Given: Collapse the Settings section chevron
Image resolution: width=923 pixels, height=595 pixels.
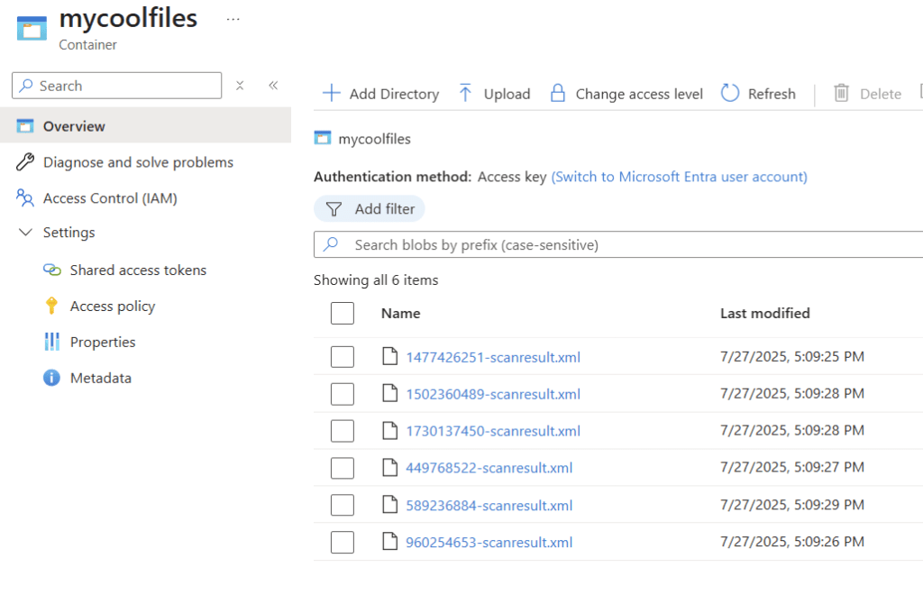Looking at the screenshot, I should point(25,233).
